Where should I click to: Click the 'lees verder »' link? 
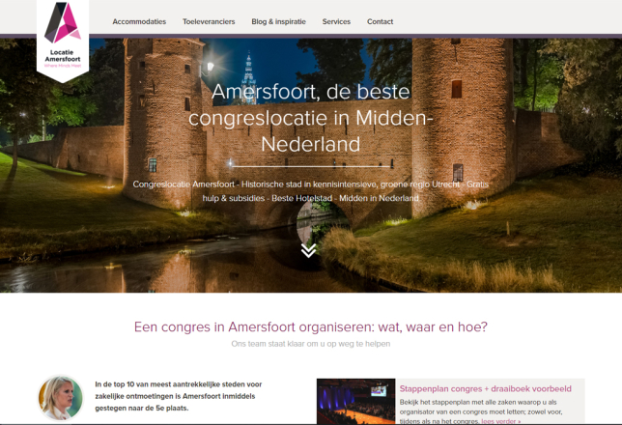click(501, 421)
